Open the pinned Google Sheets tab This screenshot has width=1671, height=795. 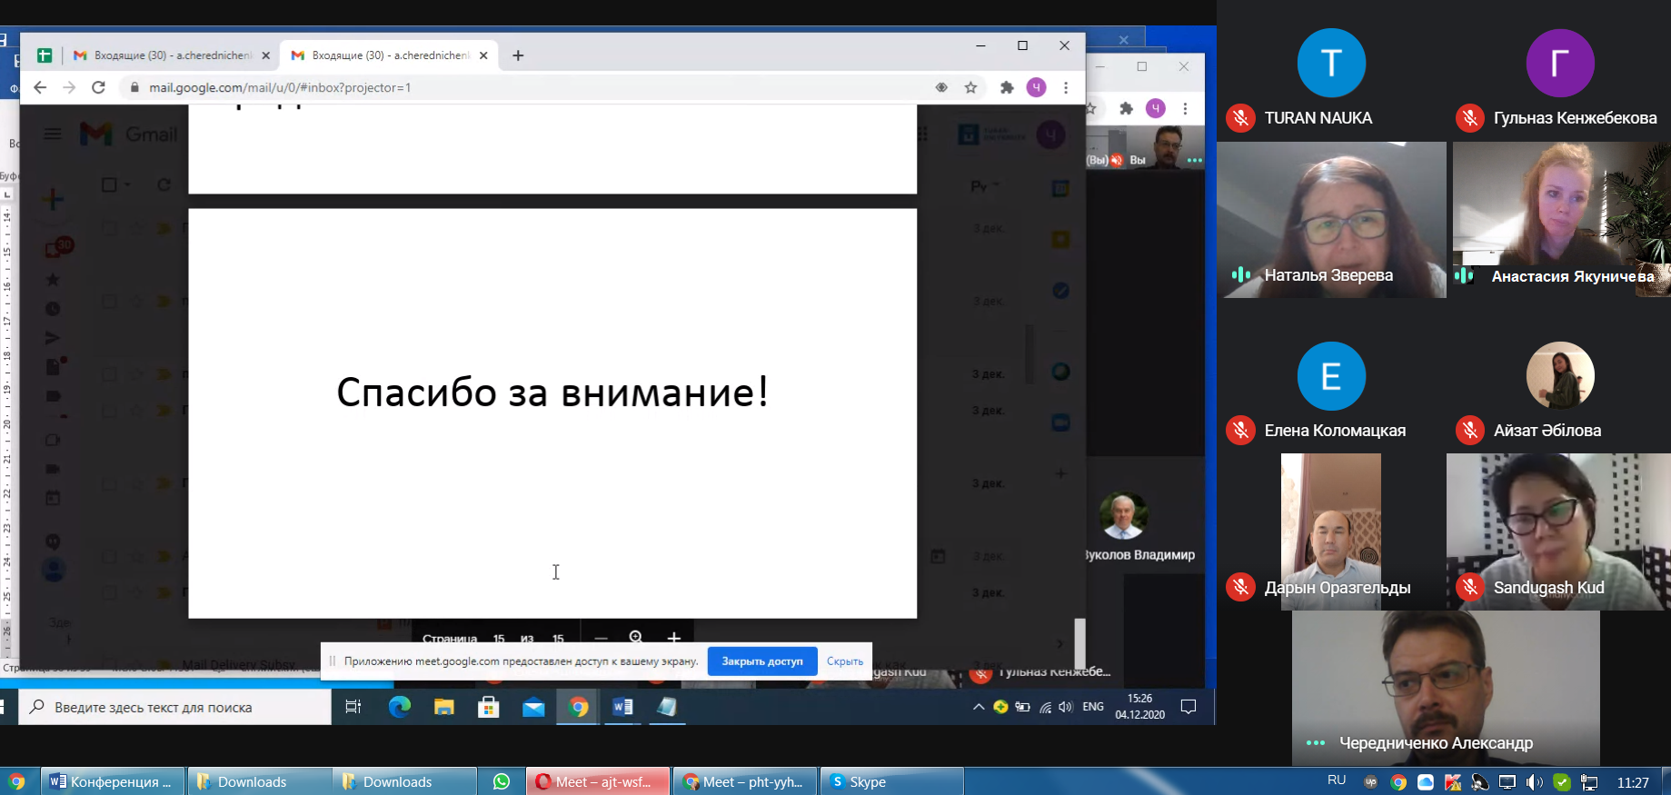click(x=44, y=55)
